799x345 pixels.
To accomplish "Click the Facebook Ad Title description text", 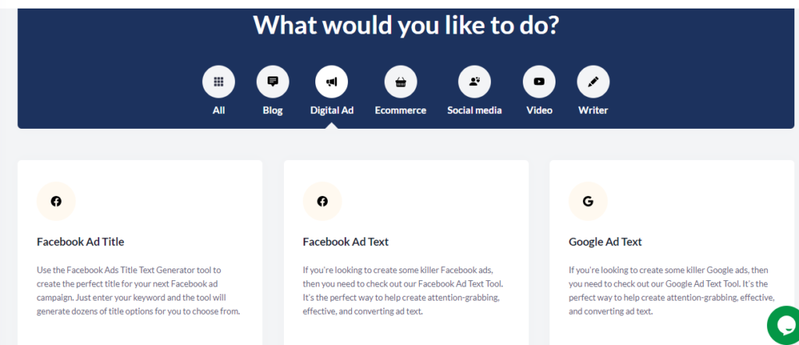I will (x=138, y=290).
